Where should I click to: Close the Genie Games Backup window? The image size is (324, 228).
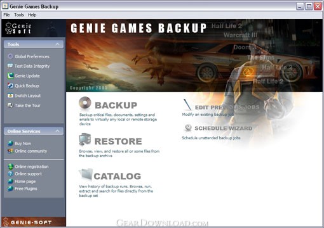point(318,6)
